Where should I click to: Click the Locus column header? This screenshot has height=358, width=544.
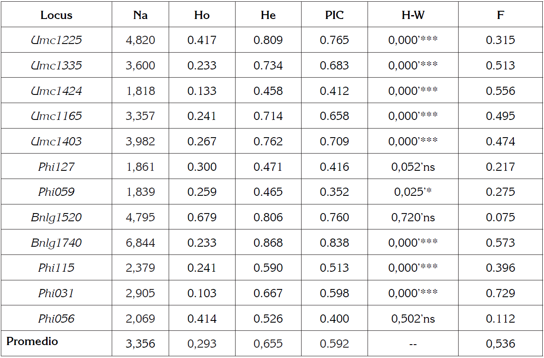(56, 15)
